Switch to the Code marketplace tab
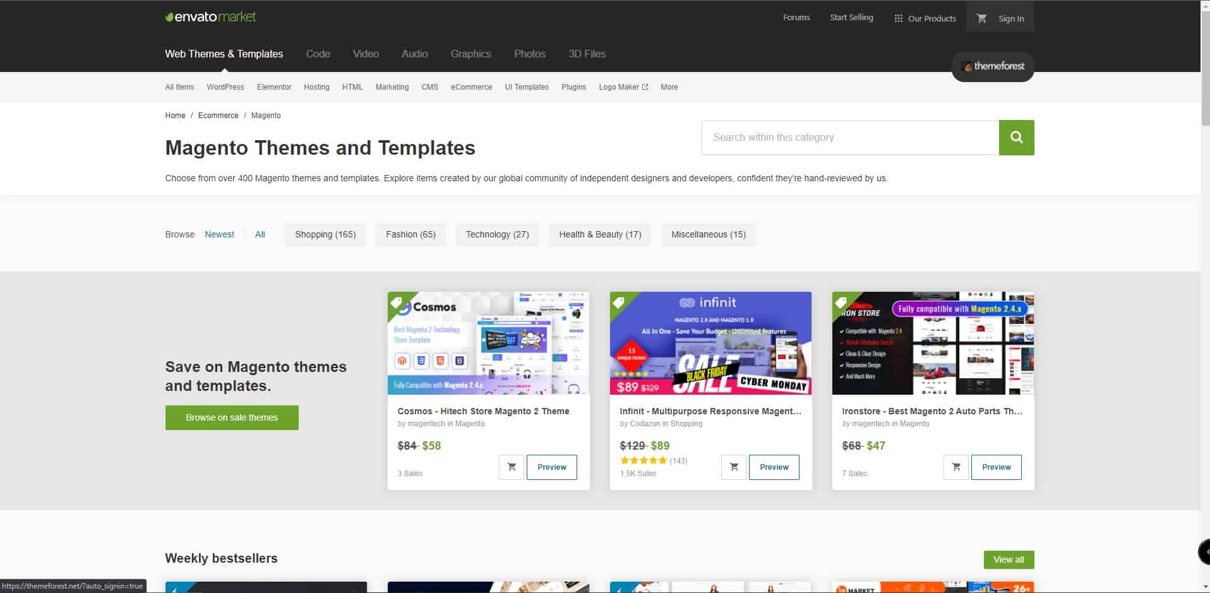 pos(318,54)
